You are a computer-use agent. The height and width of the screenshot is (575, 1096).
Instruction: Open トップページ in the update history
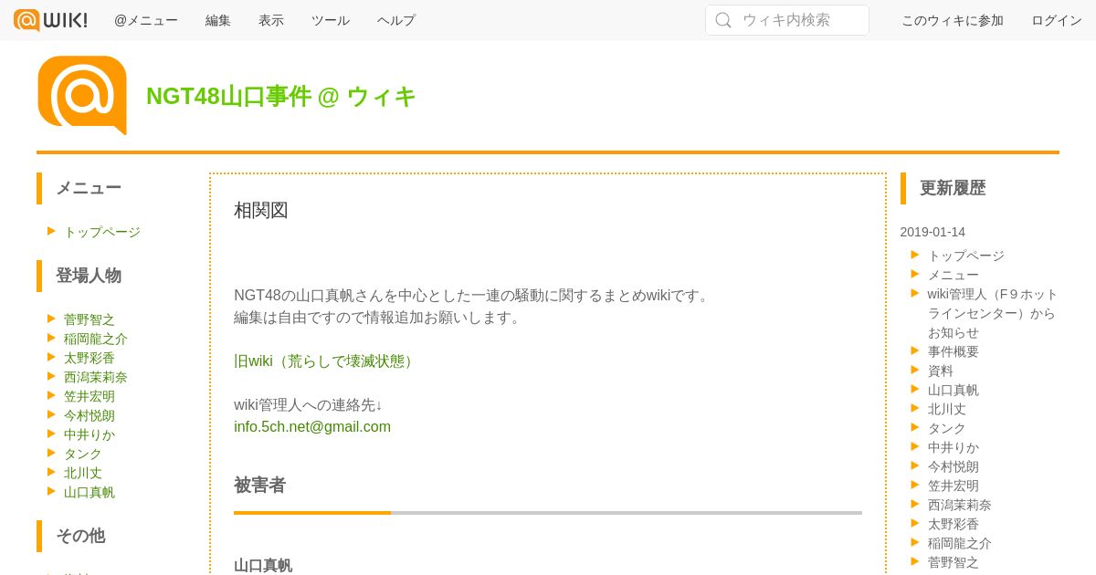[x=966, y=256]
